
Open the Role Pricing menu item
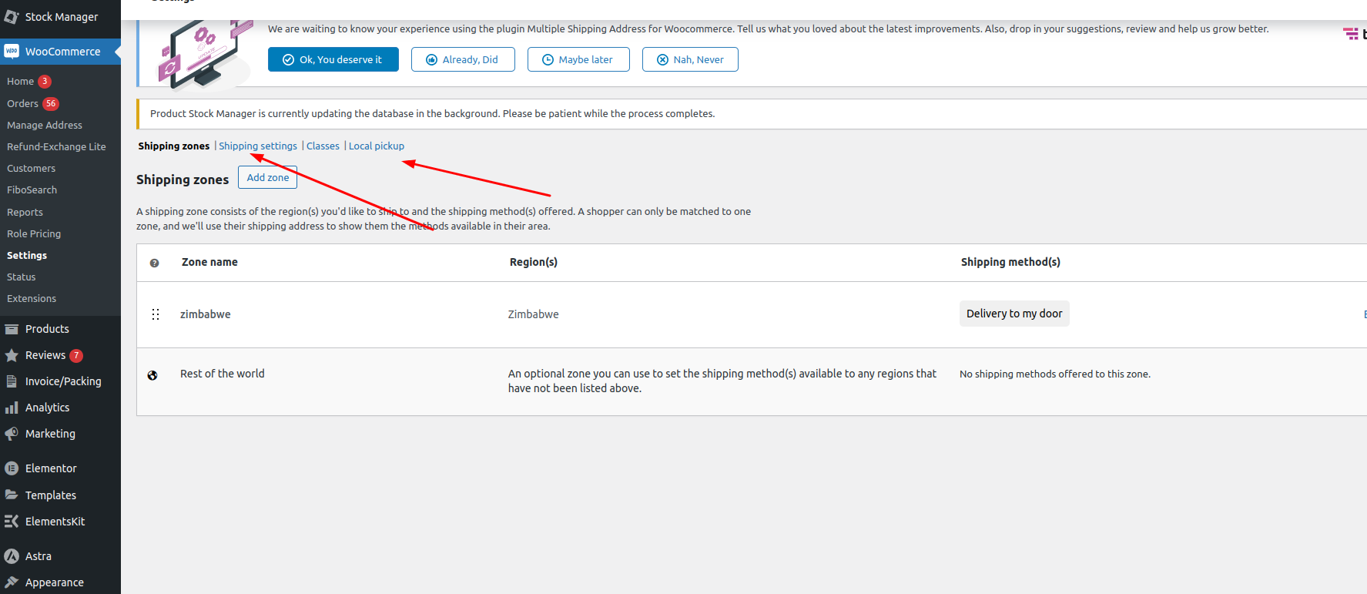34,233
